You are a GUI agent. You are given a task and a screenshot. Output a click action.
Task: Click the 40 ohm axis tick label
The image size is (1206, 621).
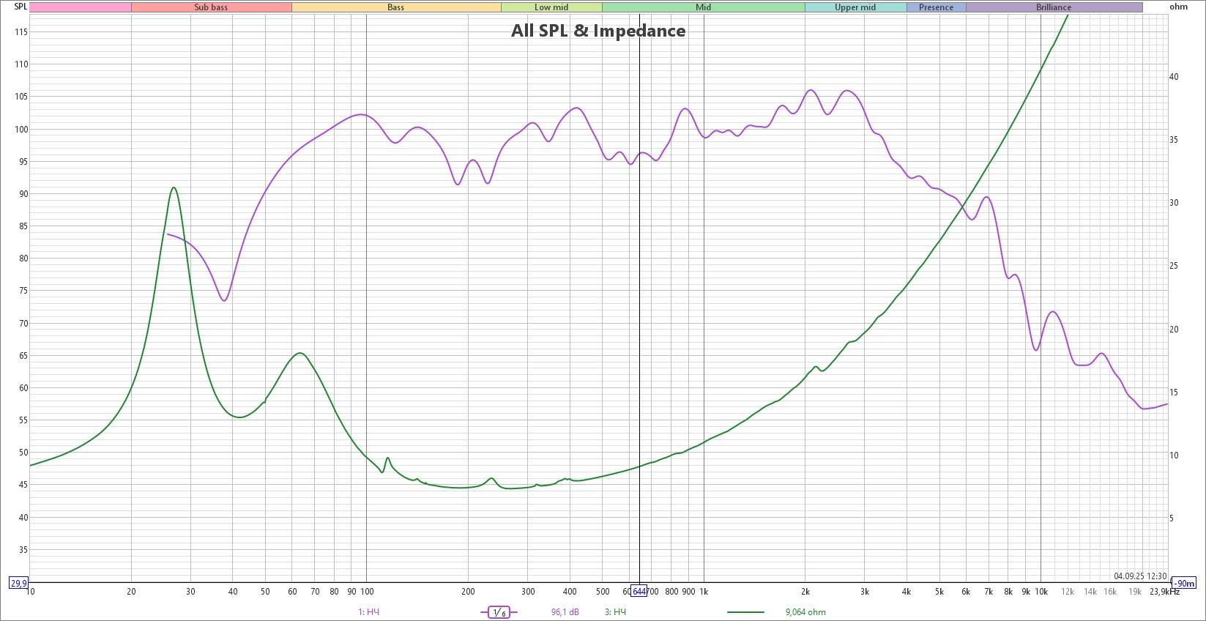tap(1174, 77)
